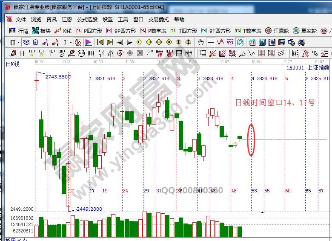The width and height of the screenshot is (332, 241).
Task: Open the calendar icon showing 21
Action: 252,42
